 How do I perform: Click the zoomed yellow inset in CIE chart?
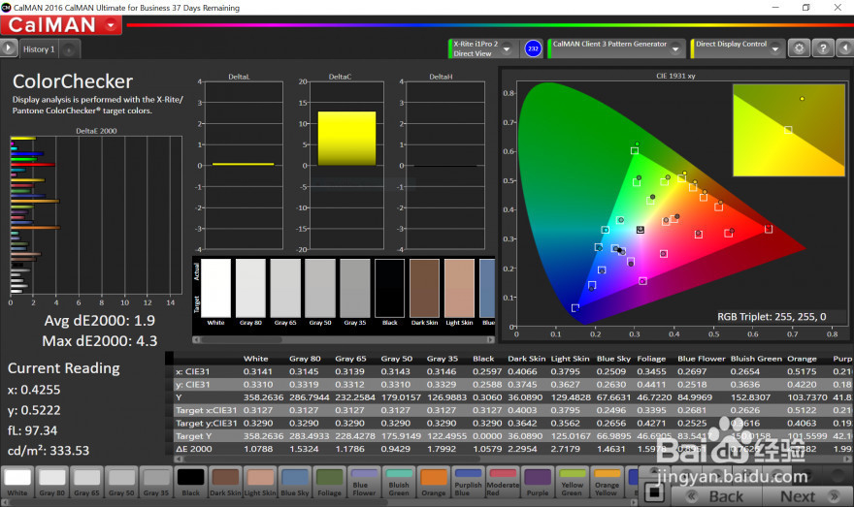[x=788, y=130]
